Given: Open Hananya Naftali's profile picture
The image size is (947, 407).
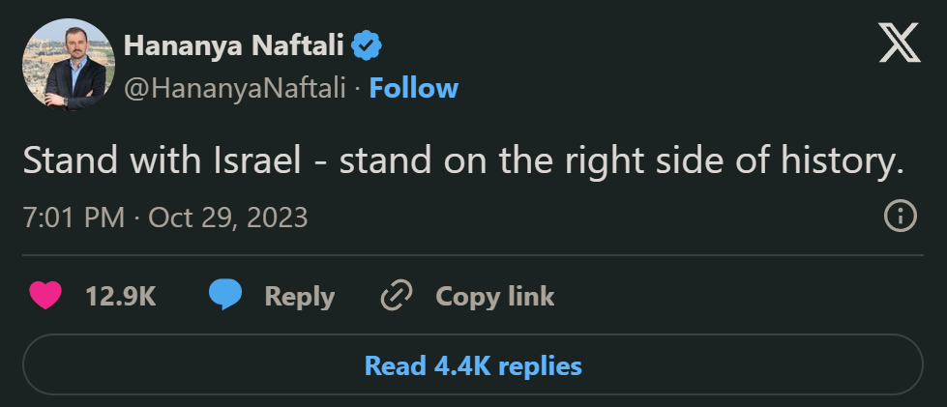Looking at the screenshot, I should tap(64, 64).
